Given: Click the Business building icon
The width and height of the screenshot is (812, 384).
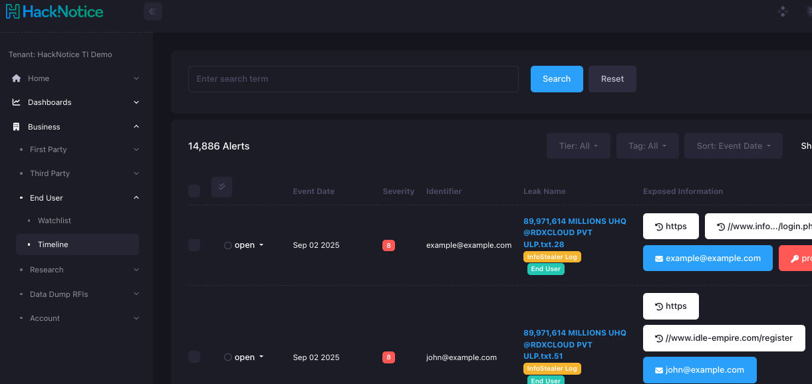Looking at the screenshot, I should coord(17,127).
